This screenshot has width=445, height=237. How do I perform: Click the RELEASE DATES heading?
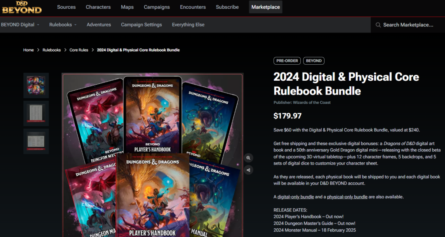click(x=290, y=210)
